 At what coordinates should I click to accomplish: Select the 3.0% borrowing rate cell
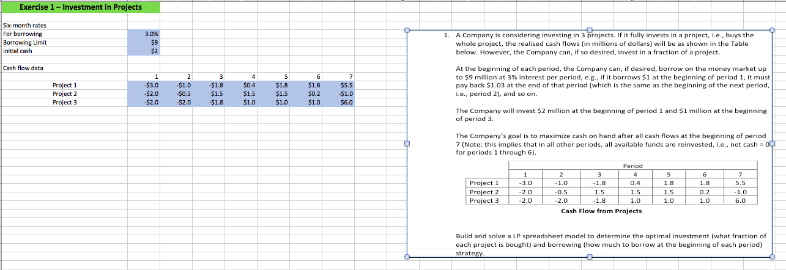coord(144,34)
